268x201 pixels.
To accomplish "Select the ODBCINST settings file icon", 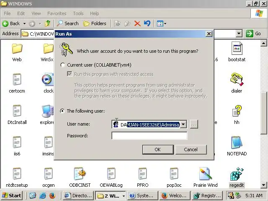I will coord(80,174).
